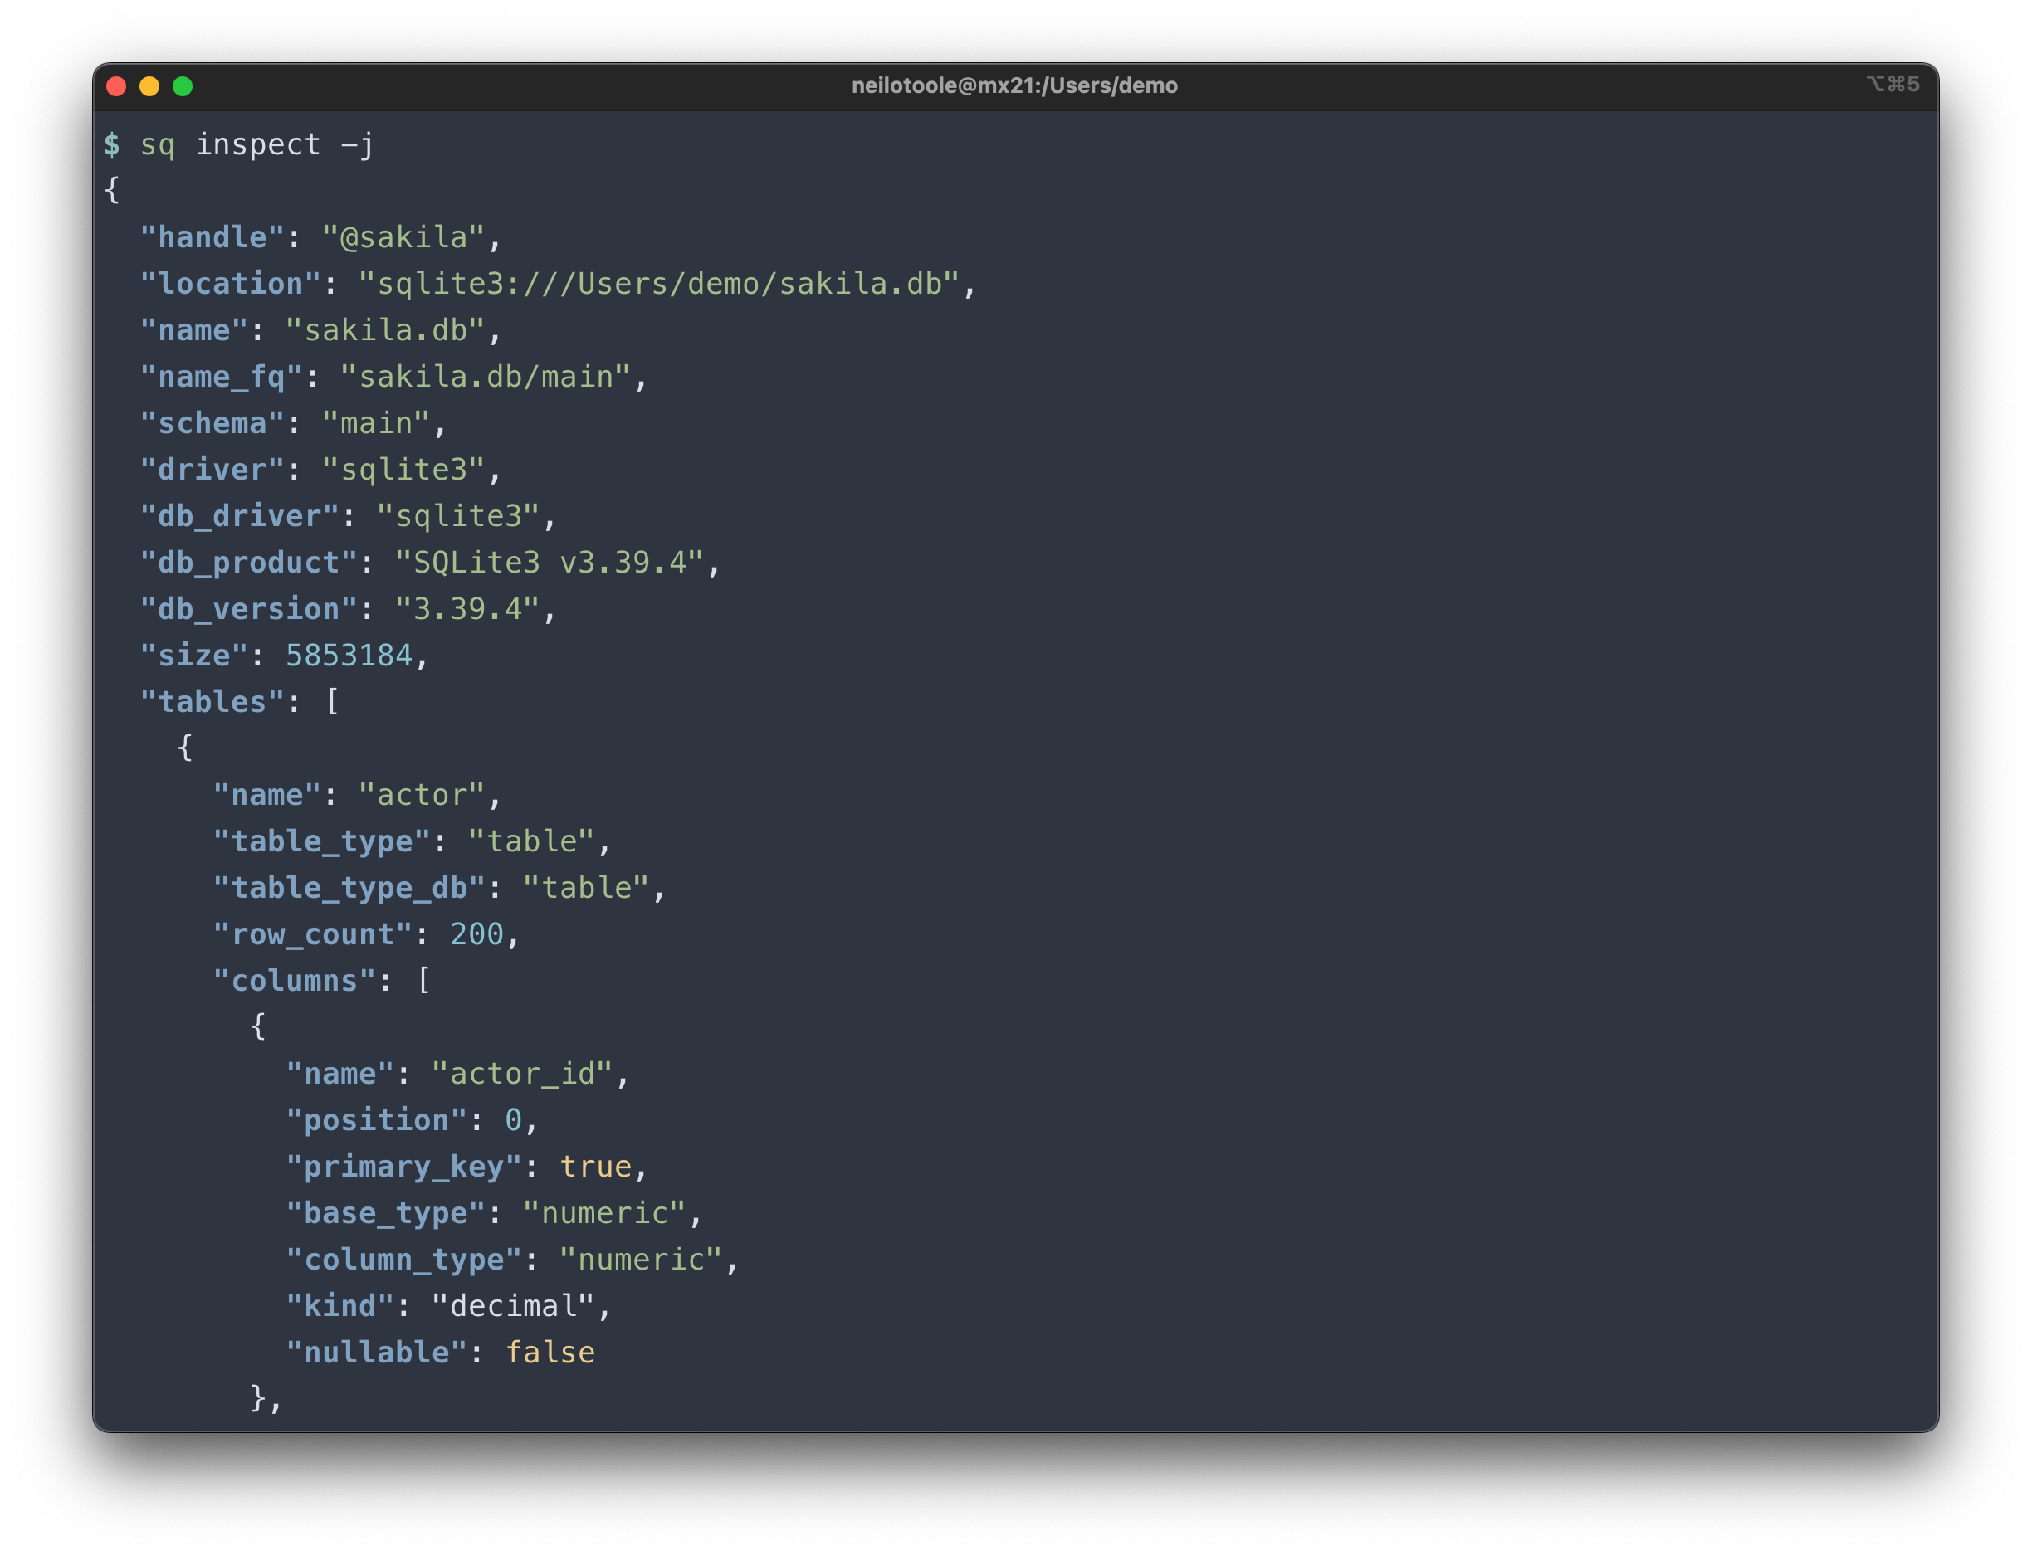Click the green zoom window button
Image resolution: width=2032 pixels, height=1555 pixels.
[x=183, y=86]
